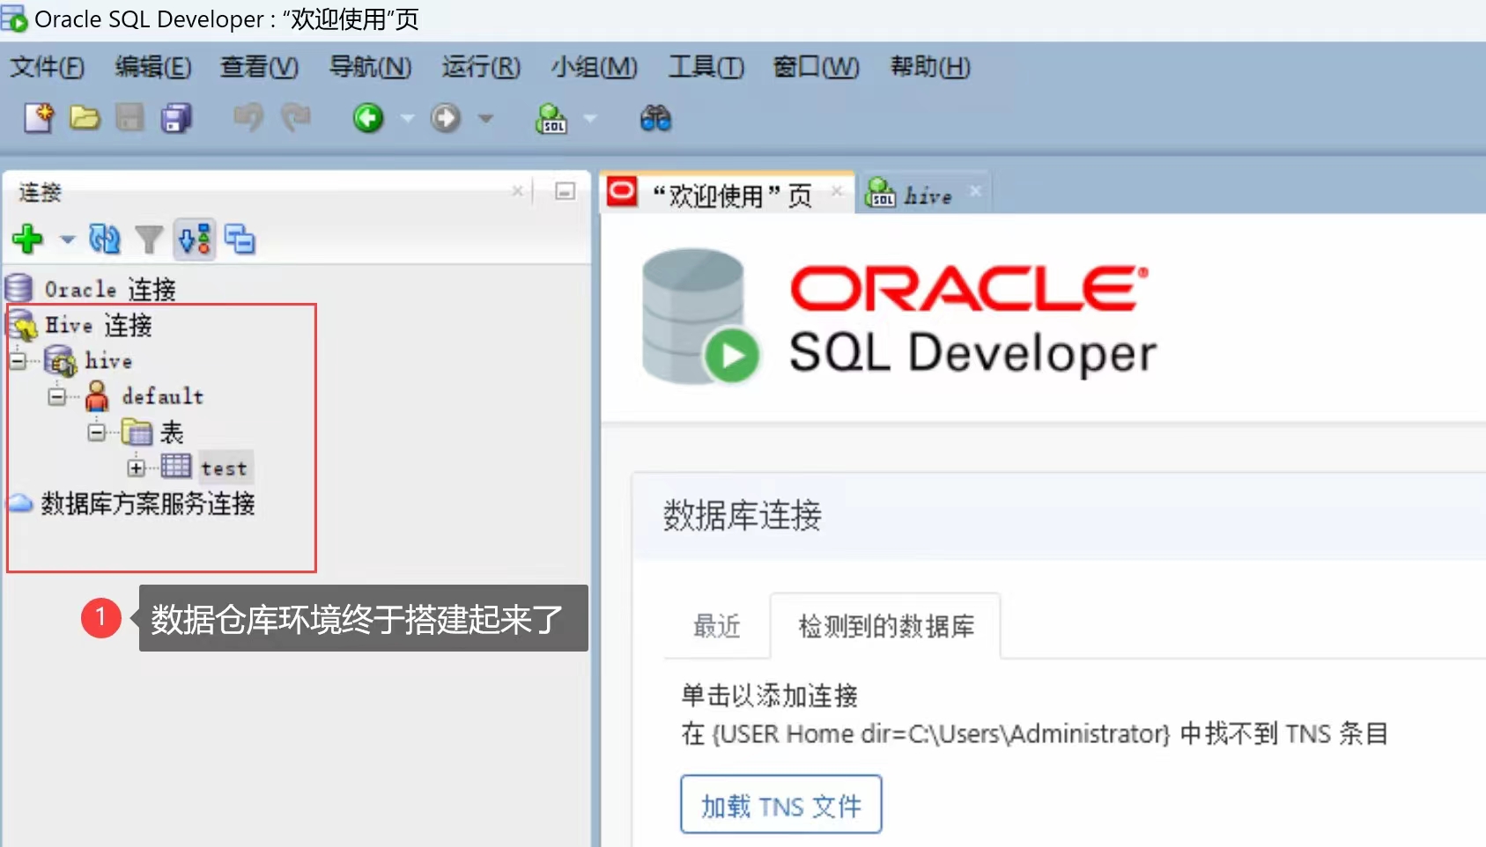The width and height of the screenshot is (1486, 847).
Task: Click the gray Forward navigation button
Action: click(x=446, y=117)
